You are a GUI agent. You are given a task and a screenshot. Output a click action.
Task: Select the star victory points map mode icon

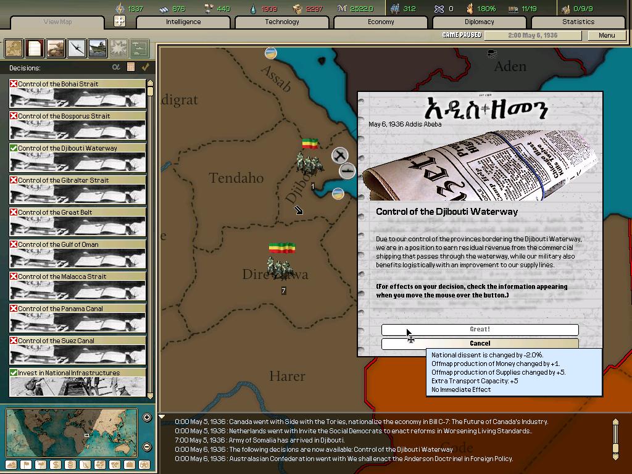click(x=144, y=465)
